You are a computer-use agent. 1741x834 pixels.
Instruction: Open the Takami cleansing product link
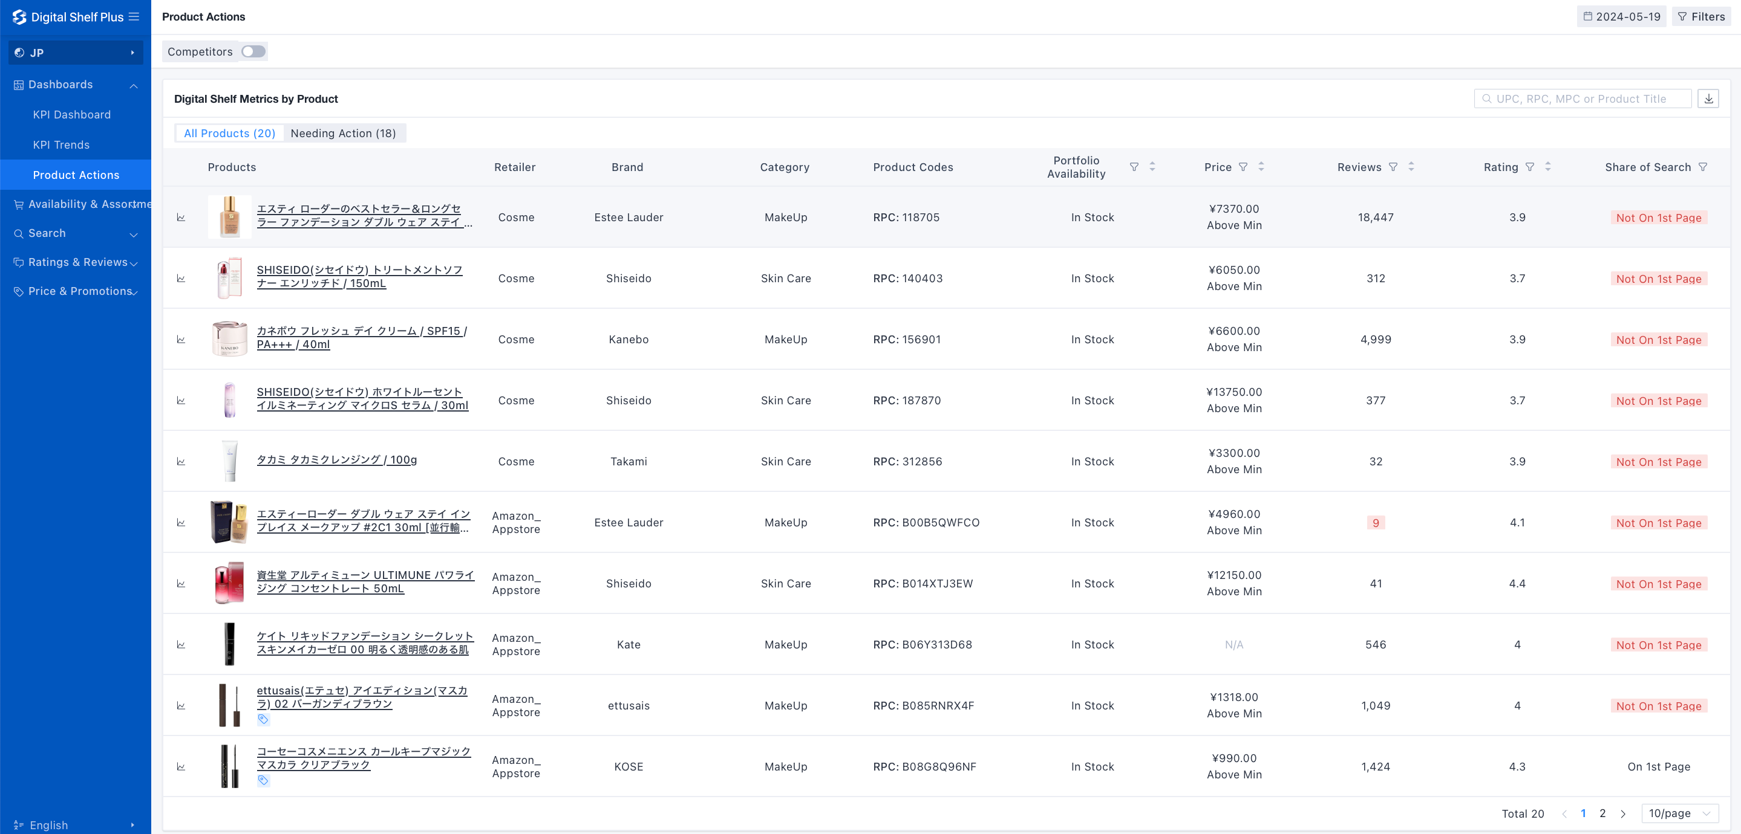click(336, 460)
